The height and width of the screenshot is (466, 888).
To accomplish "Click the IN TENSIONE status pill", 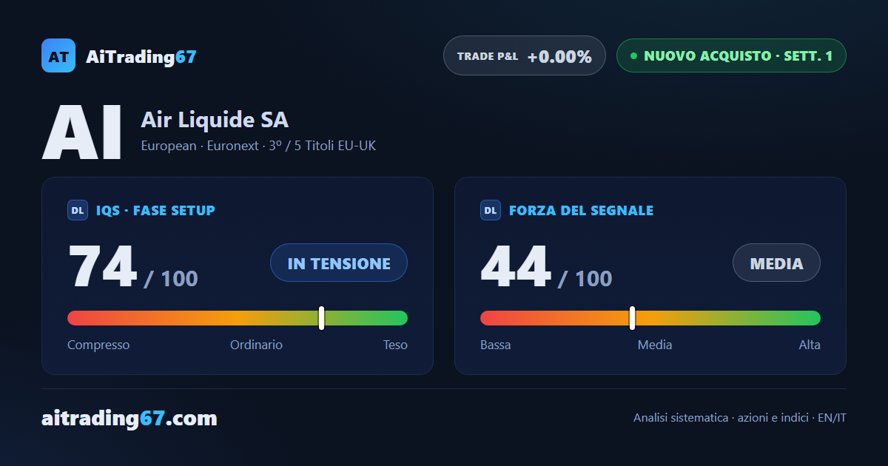I will coord(339,263).
